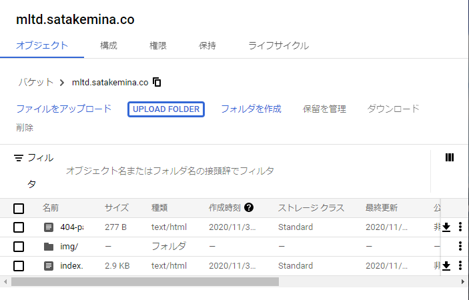This screenshot has height=300, width=469.
Task: Toggle the select-all header checkbox
Action: coord(19,208)
